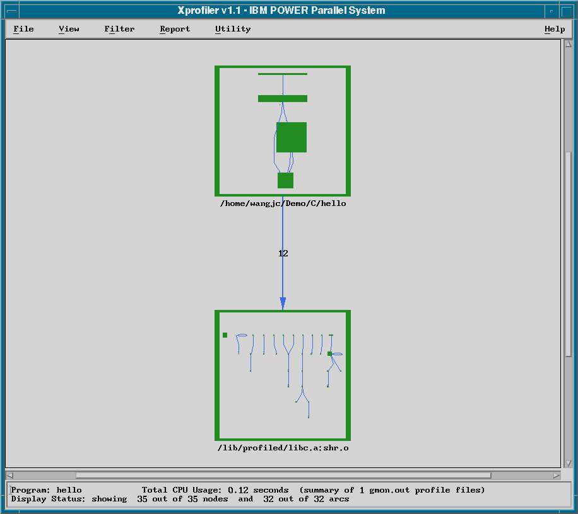Click the vertical scrollbar down arrow
This screenshot has width=578, height=514.
(569, 463)
